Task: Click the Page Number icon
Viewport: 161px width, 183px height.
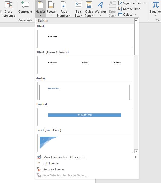Action: 64,5
